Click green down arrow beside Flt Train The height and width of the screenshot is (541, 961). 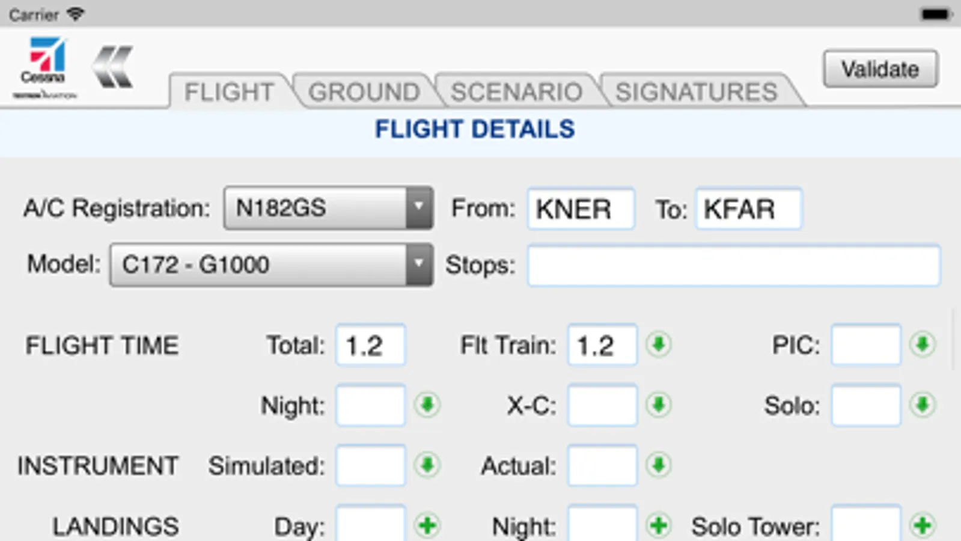click(x=659, y=345)
